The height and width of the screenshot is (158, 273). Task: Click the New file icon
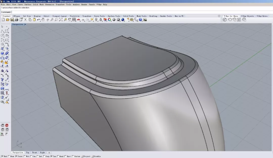[x=3, y=20]
